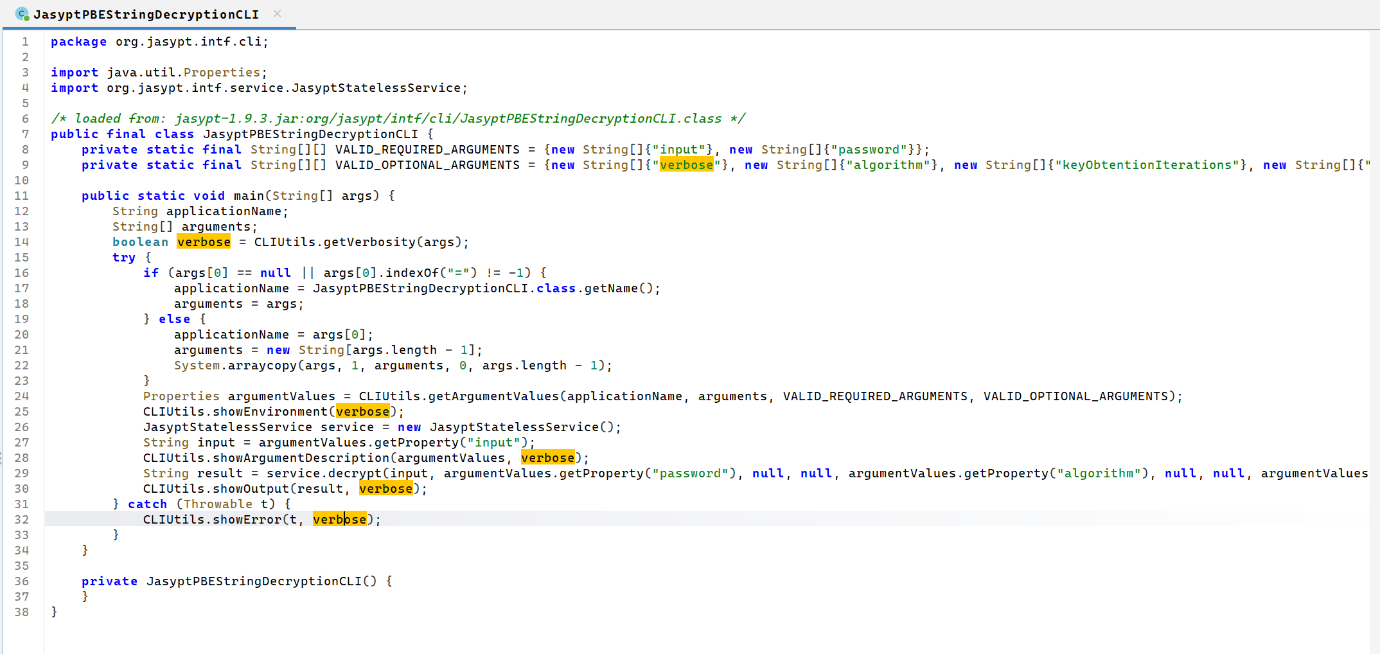Image resolution: width=1380 pixels, height=654 pixels.
Task: Click the highlighted "verbose" string on line 9
Action: pos(687,165)
